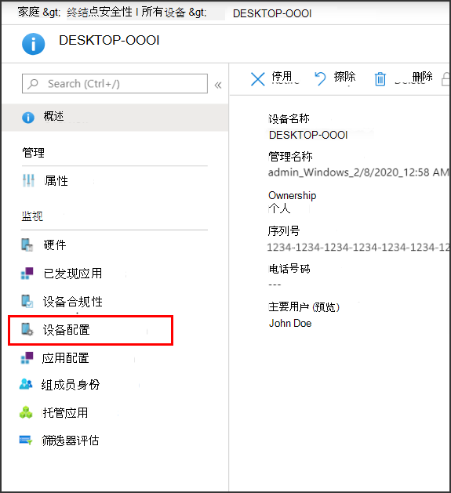451x493 pixels.
Task: Click the 擦除 wipe button
Action: pyautogui.click(x=344, y=76)
